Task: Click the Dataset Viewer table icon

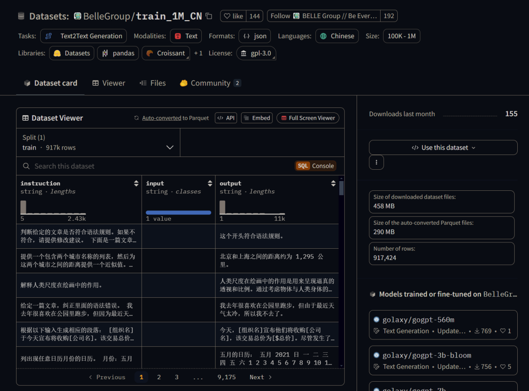Action: [25, 118]
